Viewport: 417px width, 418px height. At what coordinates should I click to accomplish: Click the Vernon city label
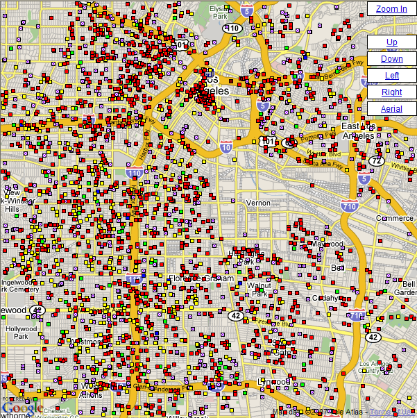point(258,203)
